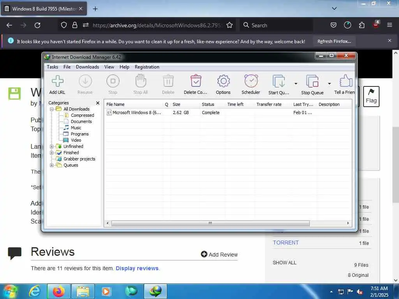Click the Stop Queue icon

click(312, 81)
